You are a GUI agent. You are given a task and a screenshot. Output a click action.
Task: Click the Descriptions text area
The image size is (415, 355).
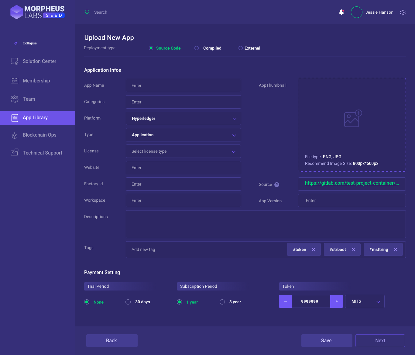(x=266, y=224)
